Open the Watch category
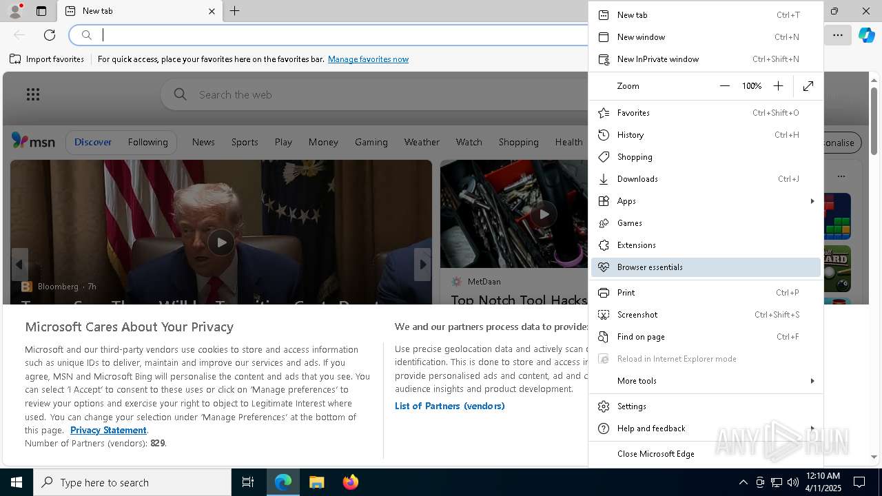The width and height of the screenshot is (882, 496). [469, 142]
